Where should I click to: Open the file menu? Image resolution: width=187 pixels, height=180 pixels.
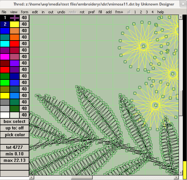point(4,12)
